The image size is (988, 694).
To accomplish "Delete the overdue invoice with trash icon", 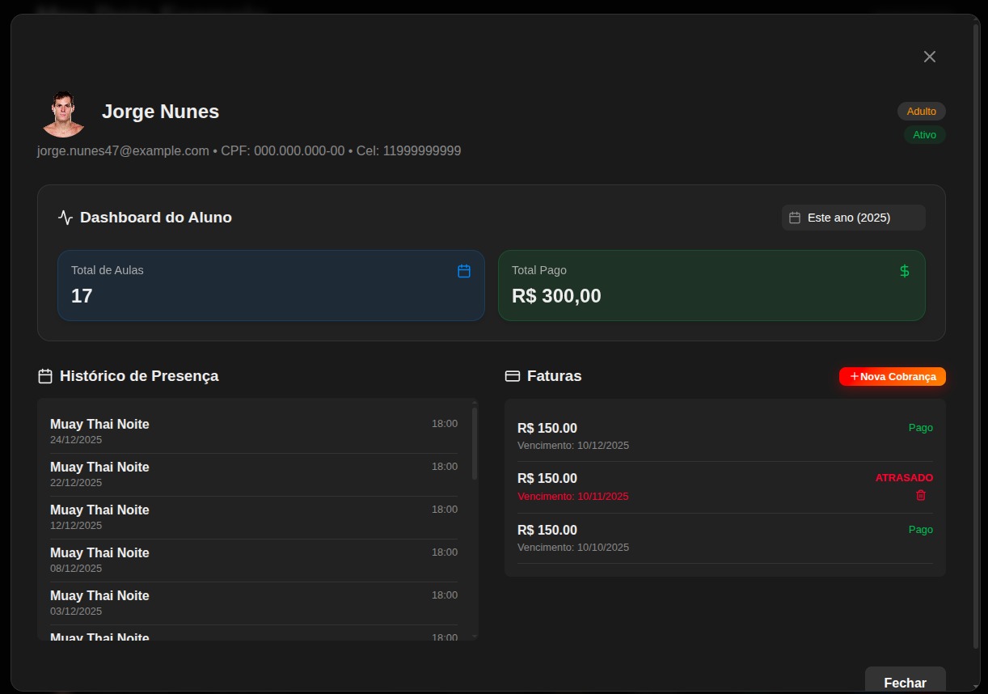I will pyautogui.click(x=920, y=495).
